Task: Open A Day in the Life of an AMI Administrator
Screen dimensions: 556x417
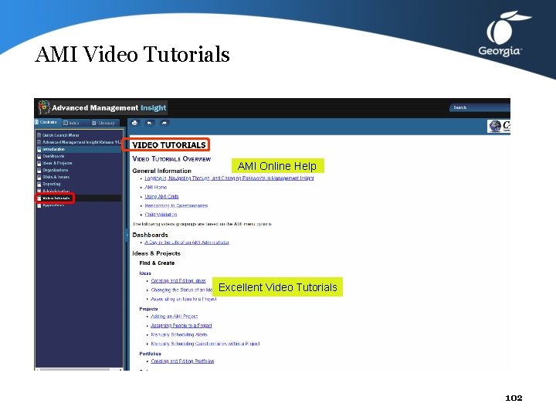Action: [x=187, y=242]
